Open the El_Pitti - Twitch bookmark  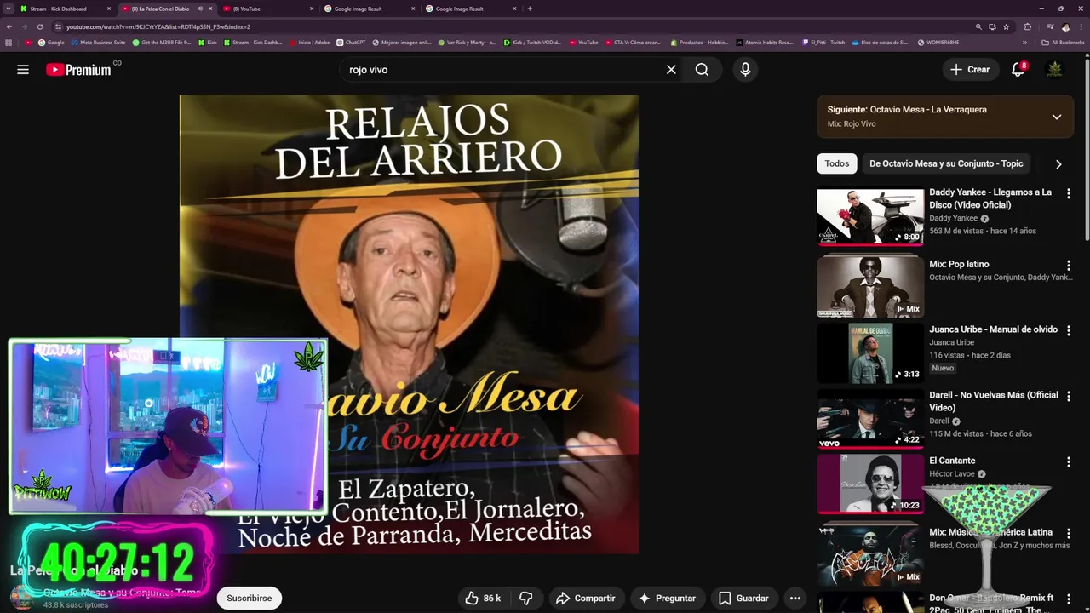pos(823,43)
